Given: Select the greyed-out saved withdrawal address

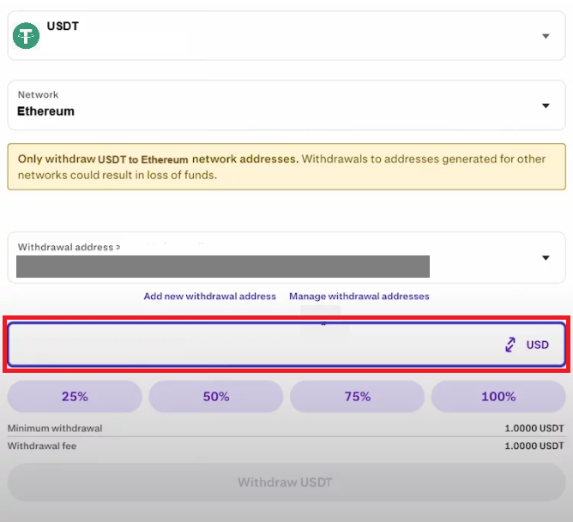Looking at the screenshot, I should [x=223, y=267].
